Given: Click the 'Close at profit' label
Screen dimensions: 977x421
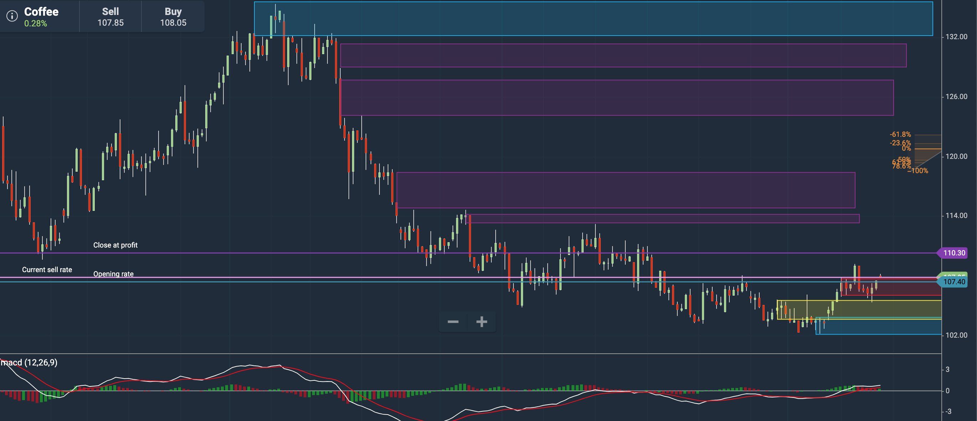Looking at the screenshot, I should (x=115, y=245).
